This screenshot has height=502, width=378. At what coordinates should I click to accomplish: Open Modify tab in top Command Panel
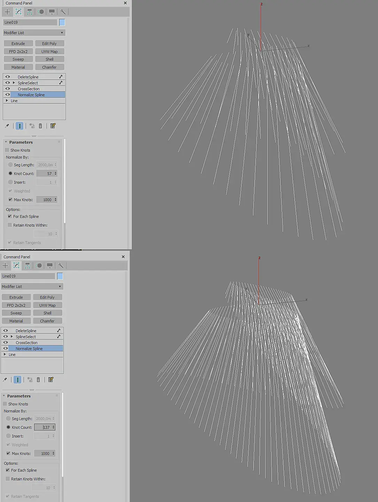pos(18,12)
